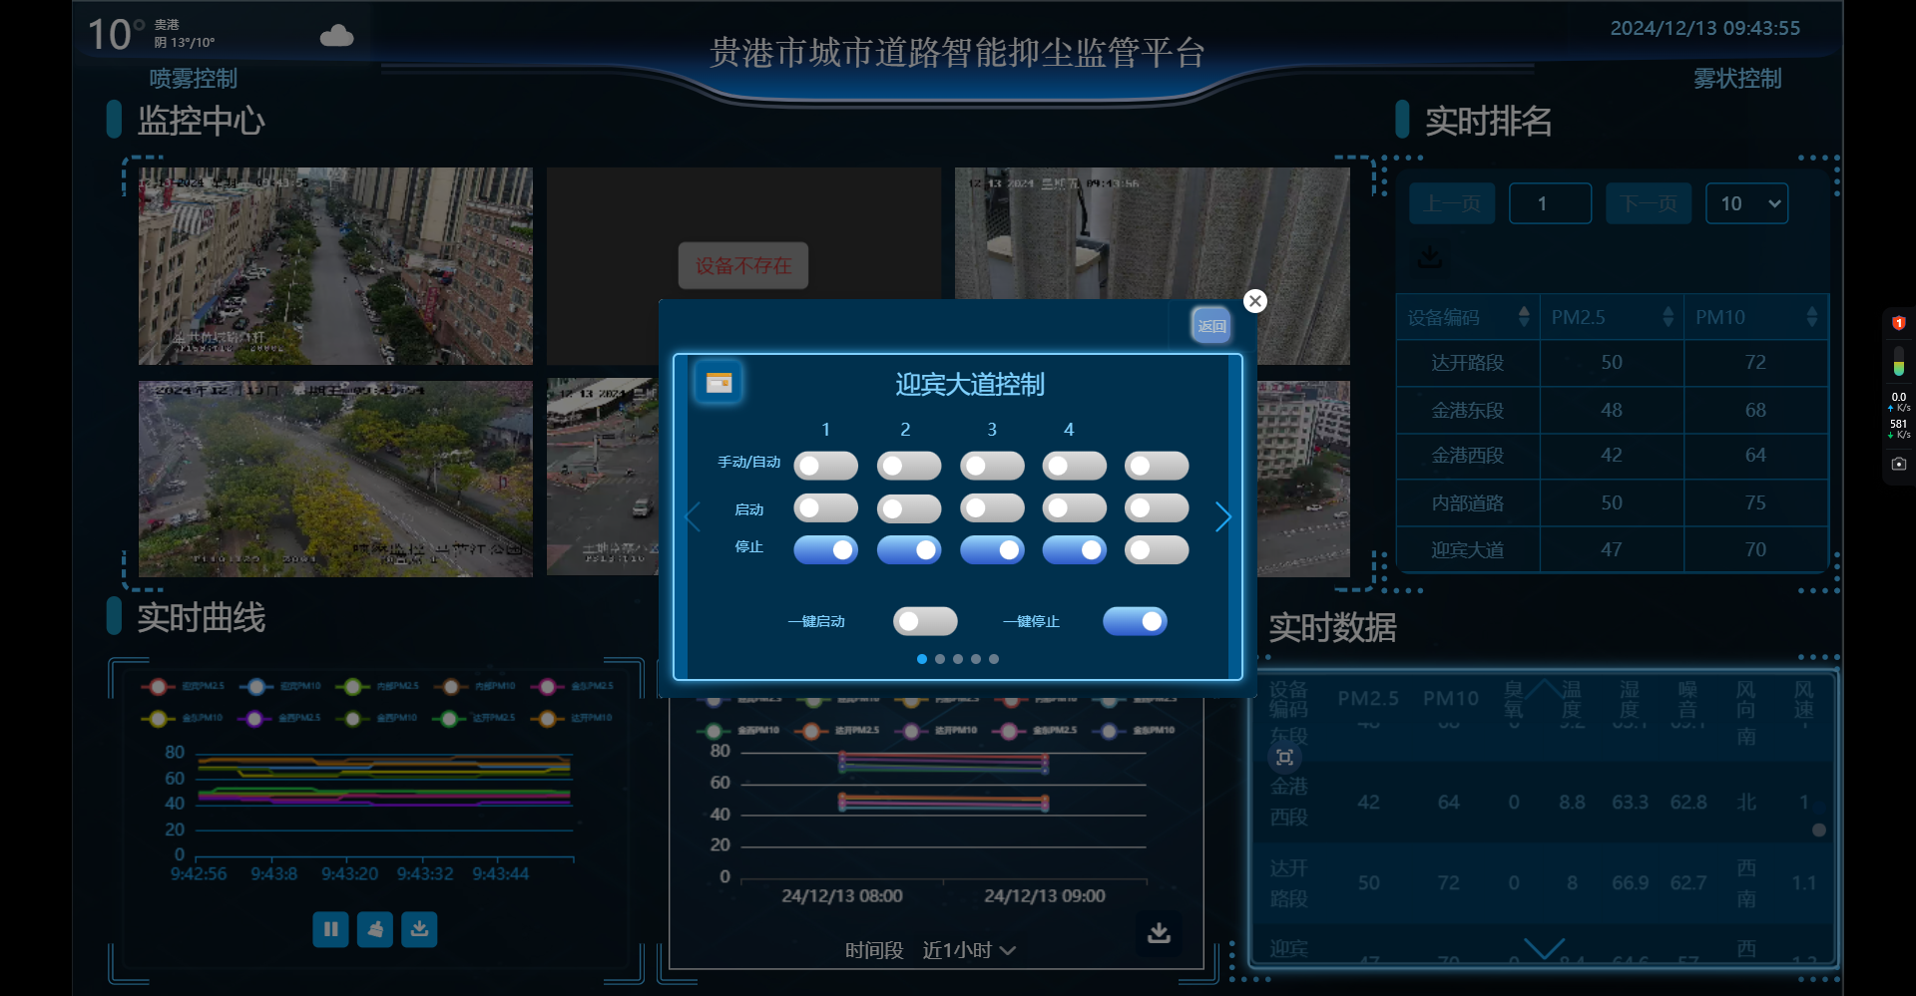Screen dimensions: 1916x996
Task: Download the historical chart data
Action: click(x=1159, y=932)
